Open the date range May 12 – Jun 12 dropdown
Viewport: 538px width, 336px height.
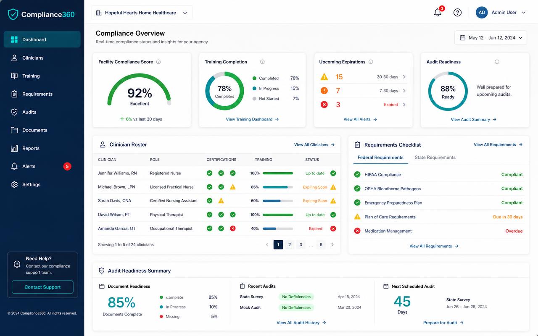pyautogui.click(x=491, y=38)
